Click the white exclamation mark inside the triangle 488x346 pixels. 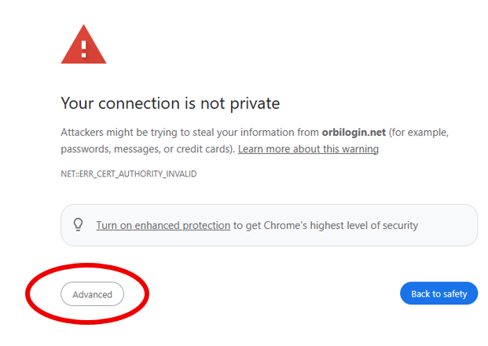point(83,49)
